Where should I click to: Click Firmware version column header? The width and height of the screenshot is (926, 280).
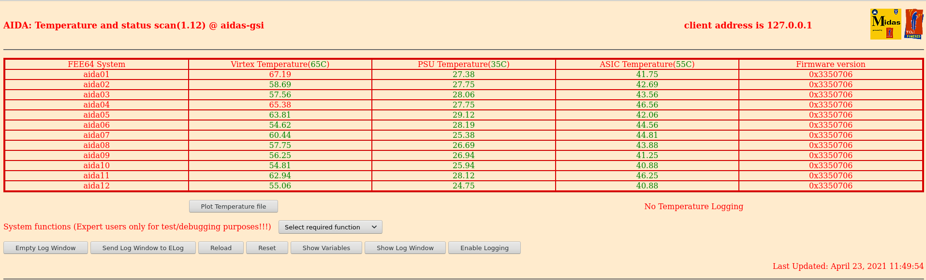click(831, 64)
